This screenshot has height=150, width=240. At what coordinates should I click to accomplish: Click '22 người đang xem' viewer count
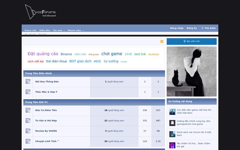[114, 121]
